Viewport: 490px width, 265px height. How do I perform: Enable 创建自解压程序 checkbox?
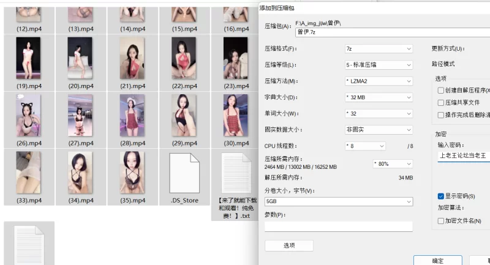[440, 91]
